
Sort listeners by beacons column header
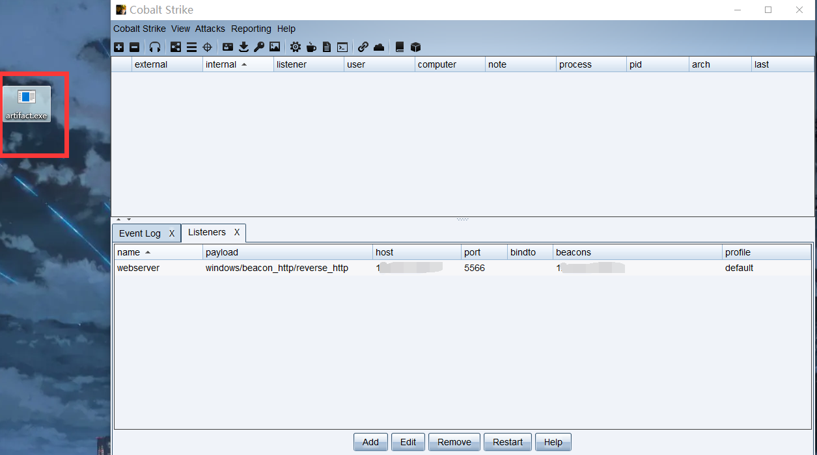tap(638, 252)
